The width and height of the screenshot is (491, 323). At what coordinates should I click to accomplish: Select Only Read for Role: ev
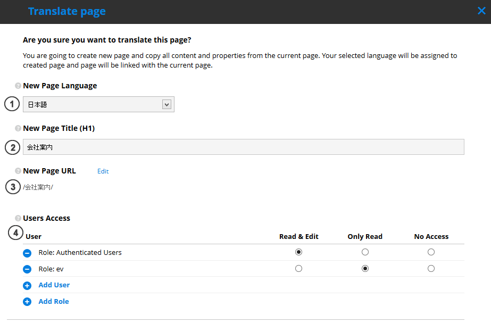click(x=365, y=269)
